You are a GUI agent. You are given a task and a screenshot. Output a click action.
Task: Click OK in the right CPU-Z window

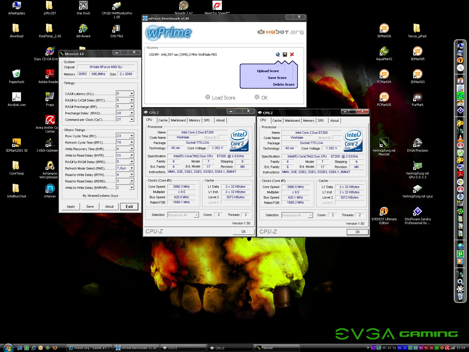[x=358, y=232]
